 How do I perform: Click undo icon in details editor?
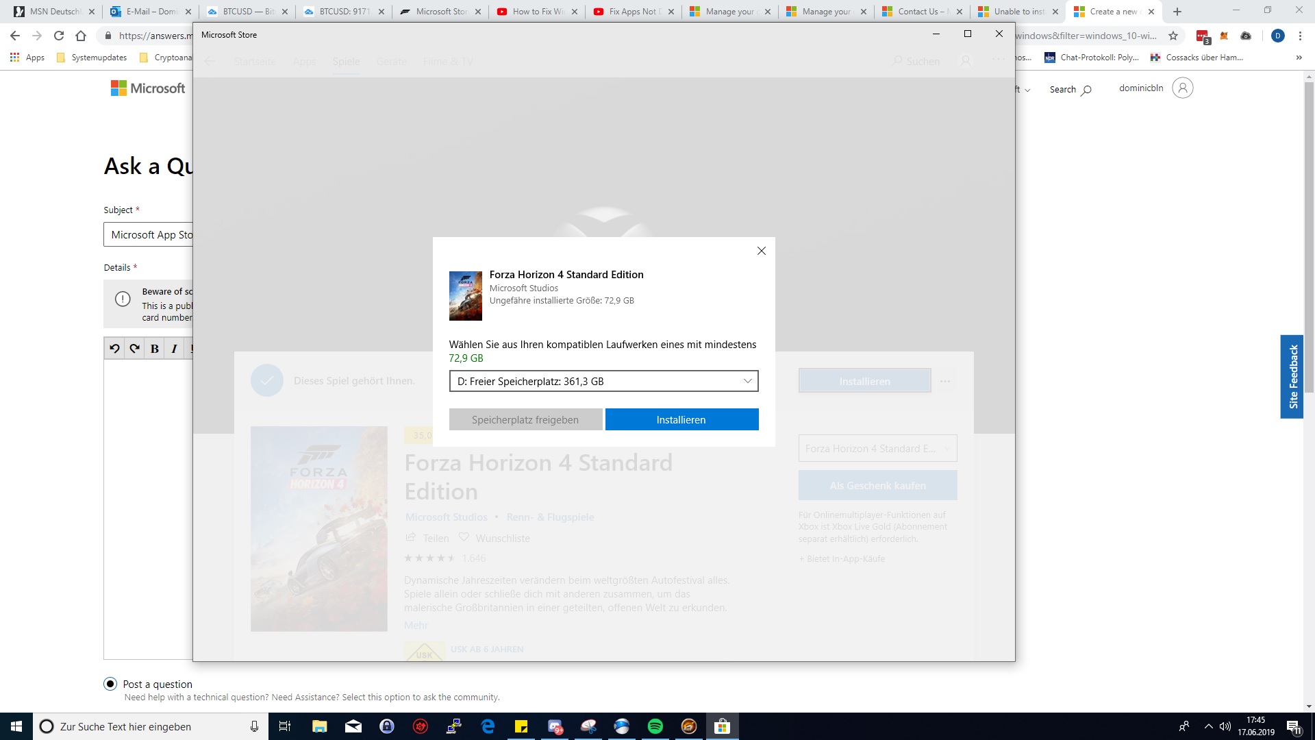[114, 349]
